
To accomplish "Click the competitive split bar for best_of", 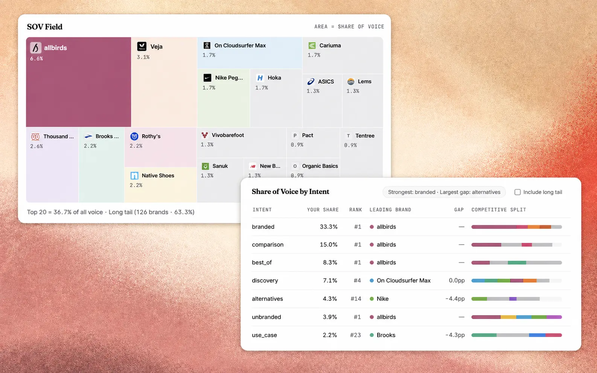I will pyautogui.click(x=516, y=263).
